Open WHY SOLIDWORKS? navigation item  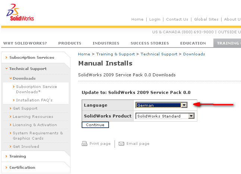click(x=25, y=43)
